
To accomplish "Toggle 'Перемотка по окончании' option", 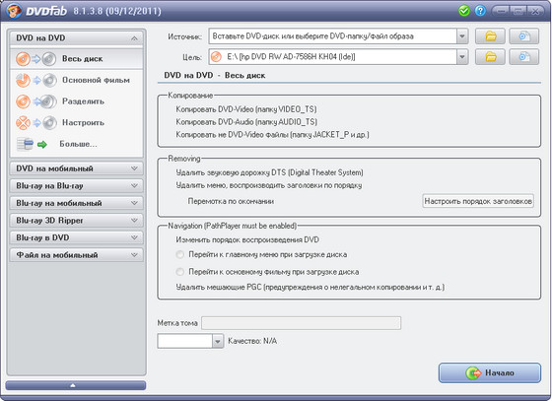I will [x=231, y=202].
